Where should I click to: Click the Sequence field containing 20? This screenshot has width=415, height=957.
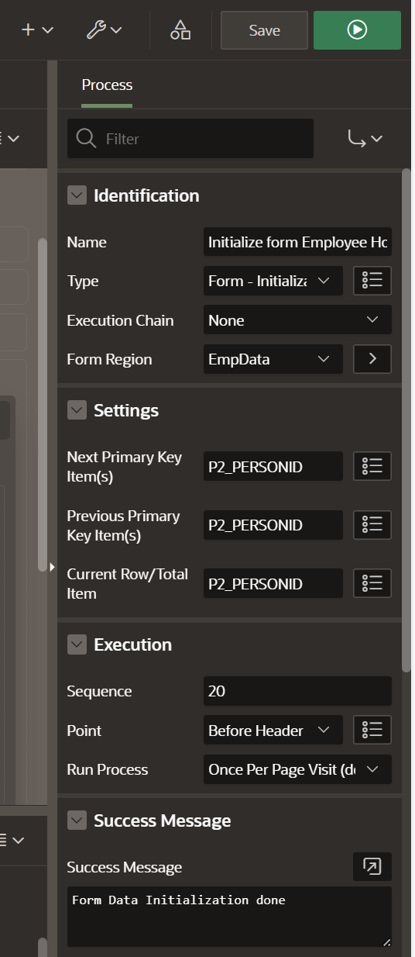[297, 691]
